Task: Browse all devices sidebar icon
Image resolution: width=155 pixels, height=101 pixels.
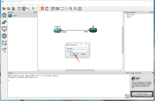Action: click(4, 43)
